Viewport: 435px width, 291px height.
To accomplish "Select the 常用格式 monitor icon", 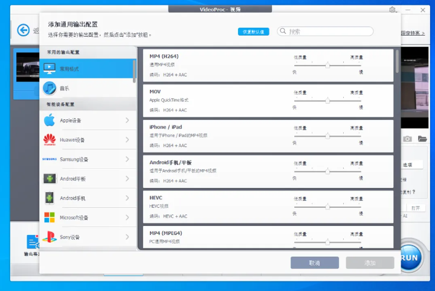I will click(50, 69).
